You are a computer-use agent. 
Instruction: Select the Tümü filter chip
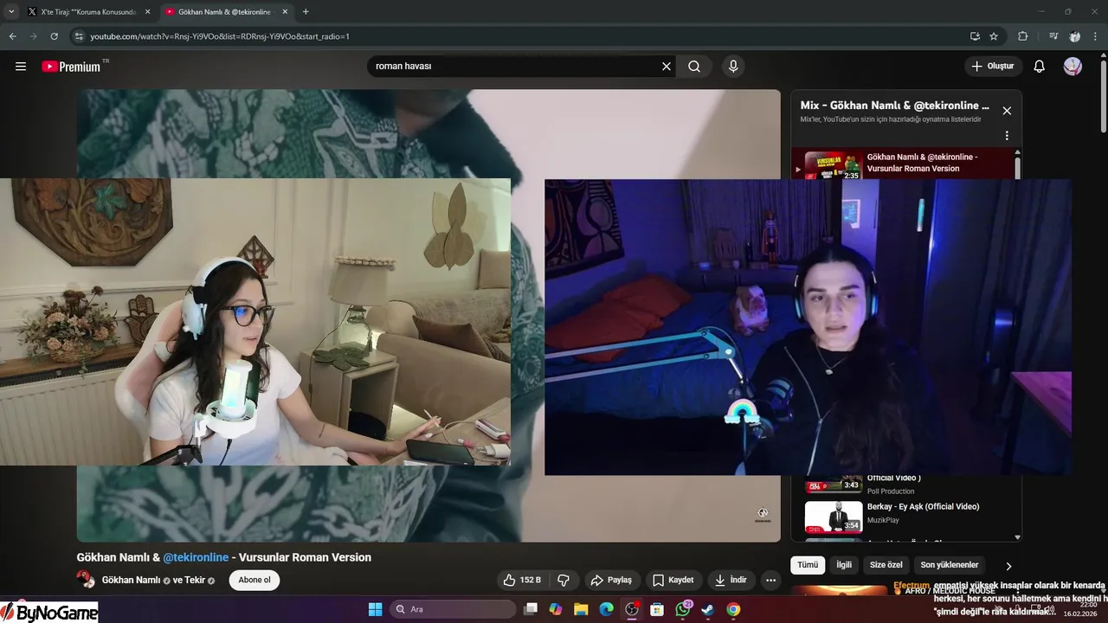808,565
